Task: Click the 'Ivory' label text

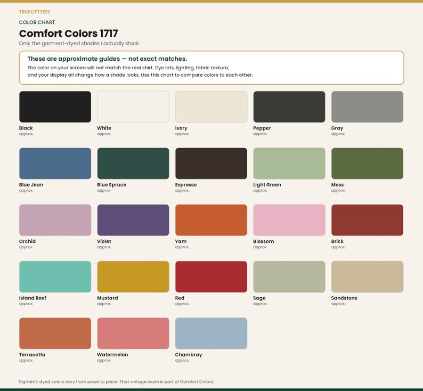Action: click(x=181, y=128)
